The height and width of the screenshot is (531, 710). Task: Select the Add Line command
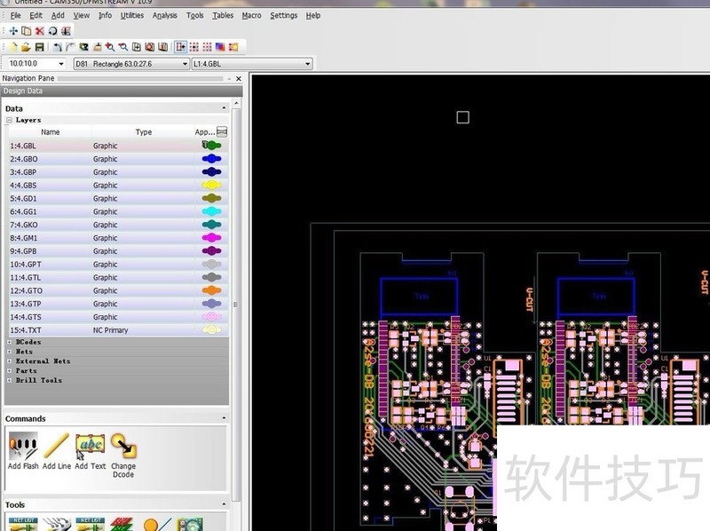coord(56,447)
